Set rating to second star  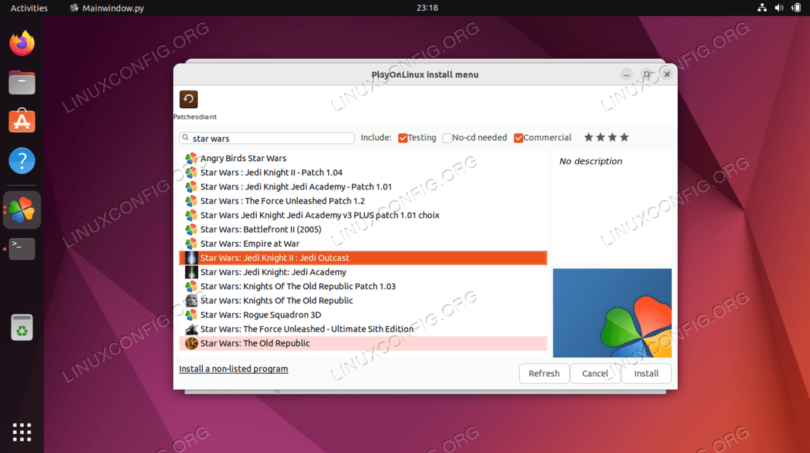pyautogui.click(x=601, y=138)
